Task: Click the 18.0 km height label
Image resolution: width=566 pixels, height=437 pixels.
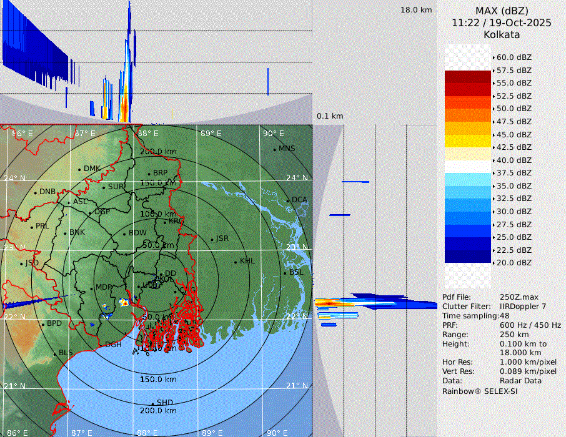Action: click(x=416, y=10)
